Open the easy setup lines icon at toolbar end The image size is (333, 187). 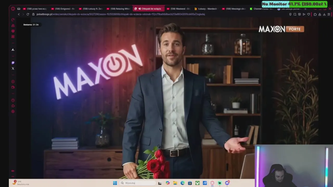pyautogui.click(x=329, y=14)
